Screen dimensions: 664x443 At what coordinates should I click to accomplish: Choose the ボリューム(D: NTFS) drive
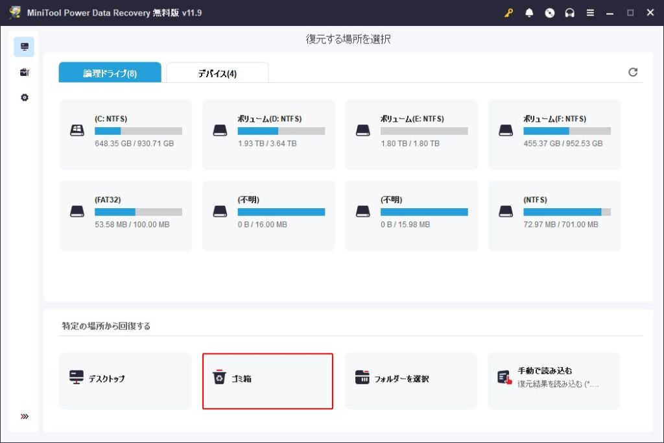(268, 134)
